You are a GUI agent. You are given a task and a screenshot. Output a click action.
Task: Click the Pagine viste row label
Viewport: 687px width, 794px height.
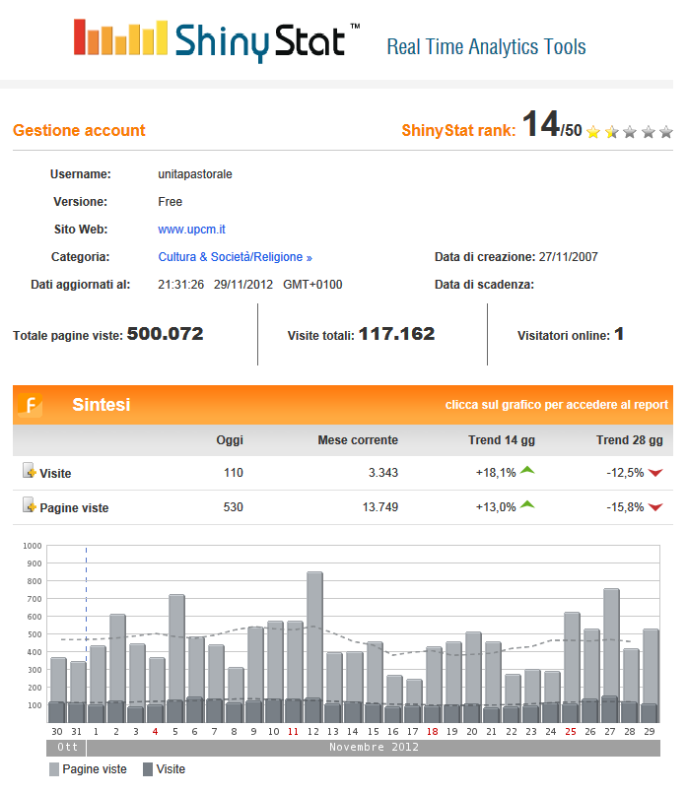click(74, 508)
